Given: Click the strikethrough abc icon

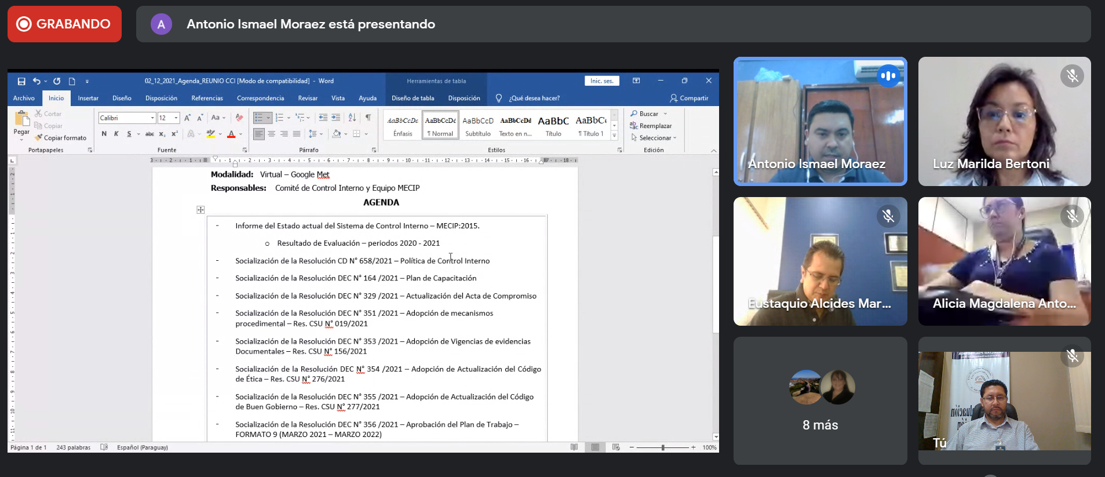Looking at the screenshot, I should point(149,134).
